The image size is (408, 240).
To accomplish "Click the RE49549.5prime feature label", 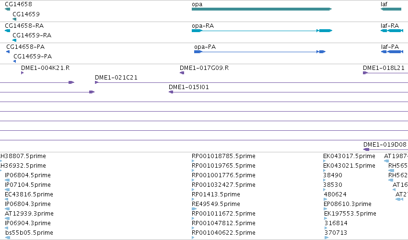I will (216, 204).
